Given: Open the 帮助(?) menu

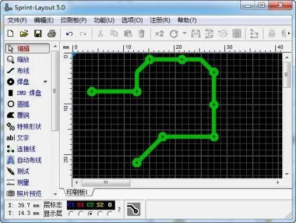Looking at the screenshot, I should tap(187, 20).
